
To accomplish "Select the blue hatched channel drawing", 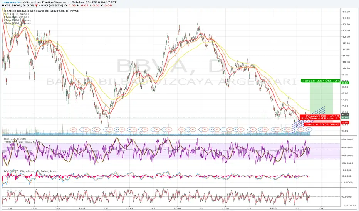I will click(308, 119).
